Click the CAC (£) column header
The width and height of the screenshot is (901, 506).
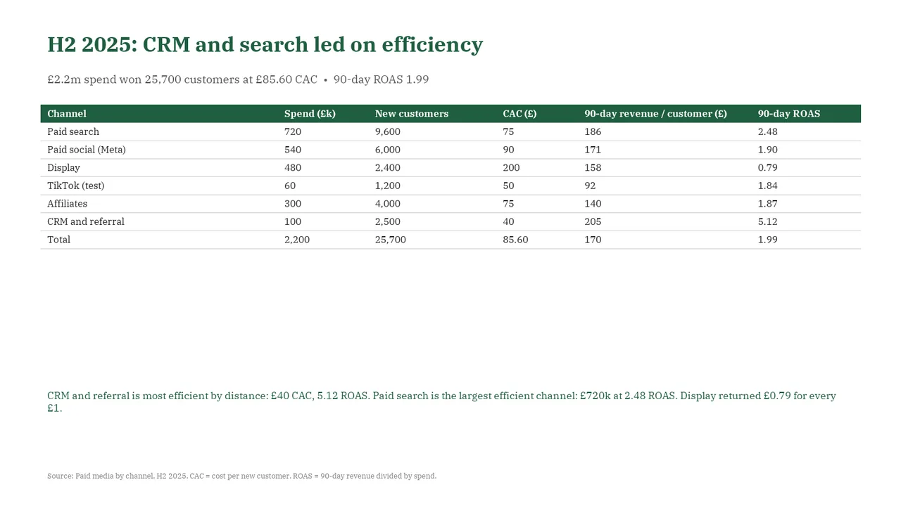point(519,113)
